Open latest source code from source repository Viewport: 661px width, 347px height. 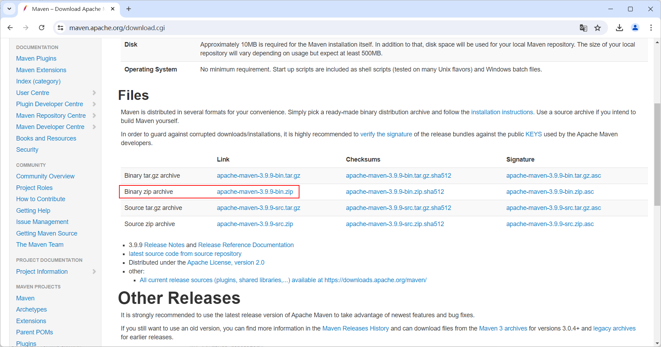click(185, 254)
